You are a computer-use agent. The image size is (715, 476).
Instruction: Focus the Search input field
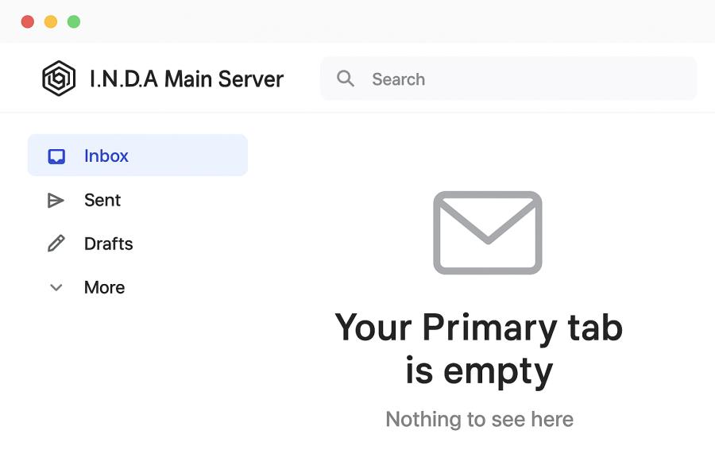[x=524, y=79]
